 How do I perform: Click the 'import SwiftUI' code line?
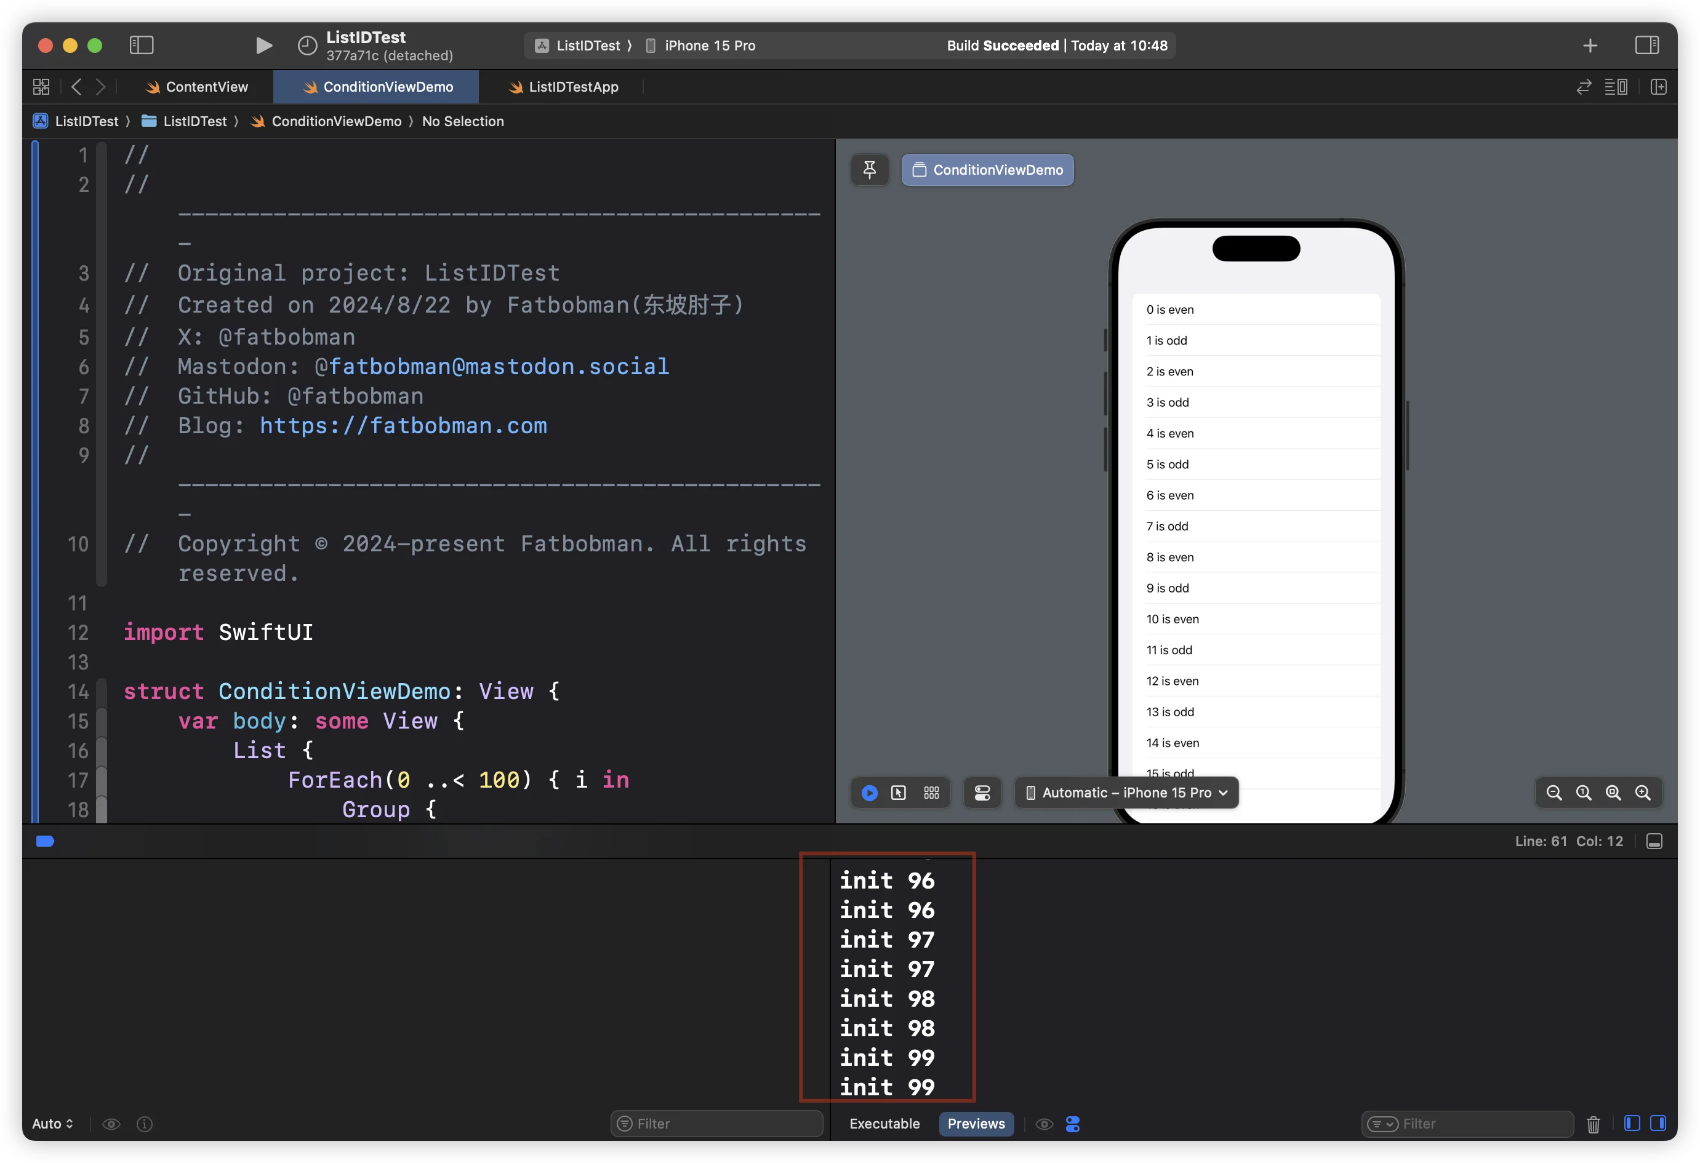click(x=218, y=632)
